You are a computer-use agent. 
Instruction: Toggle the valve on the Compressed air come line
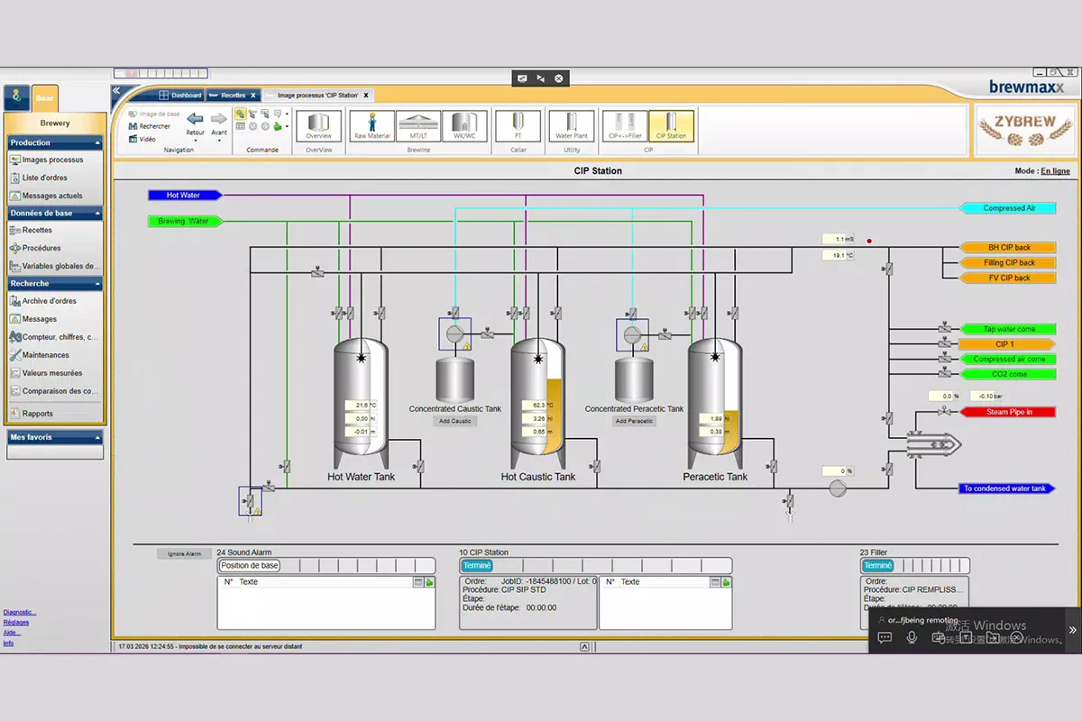(944, 359)
